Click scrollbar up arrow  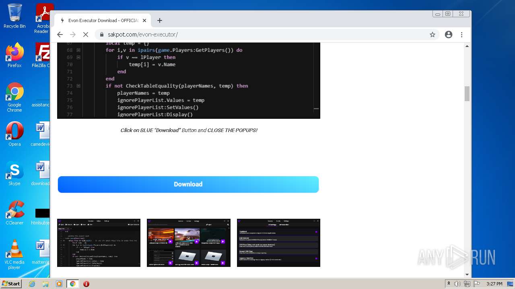click(x=467, y=46)
